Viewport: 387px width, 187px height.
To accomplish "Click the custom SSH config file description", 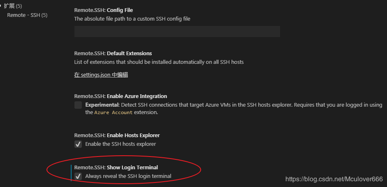I will pos(132,19).
